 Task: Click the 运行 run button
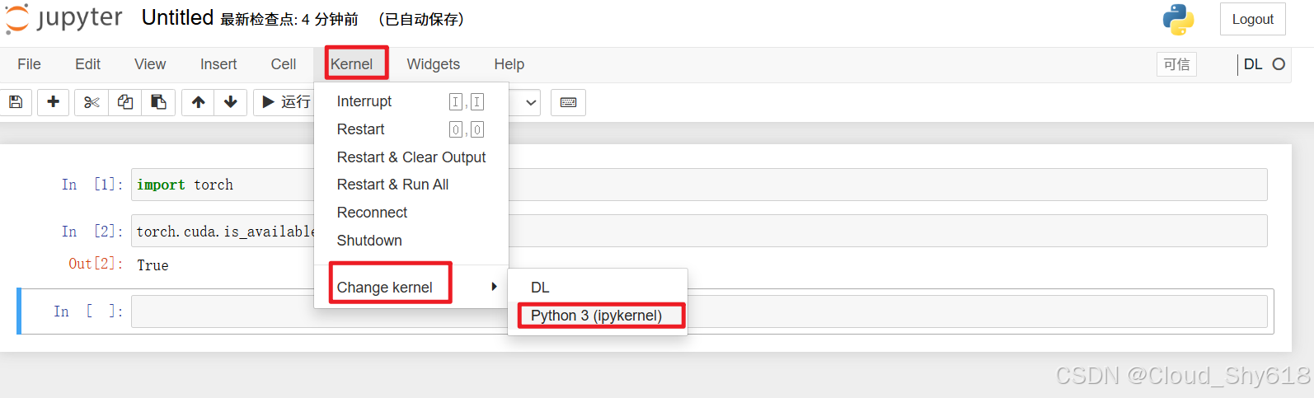pyautogui.click(x=285, y=102)
